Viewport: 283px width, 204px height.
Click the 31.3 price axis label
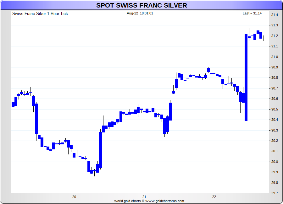[x=275, y=25]
